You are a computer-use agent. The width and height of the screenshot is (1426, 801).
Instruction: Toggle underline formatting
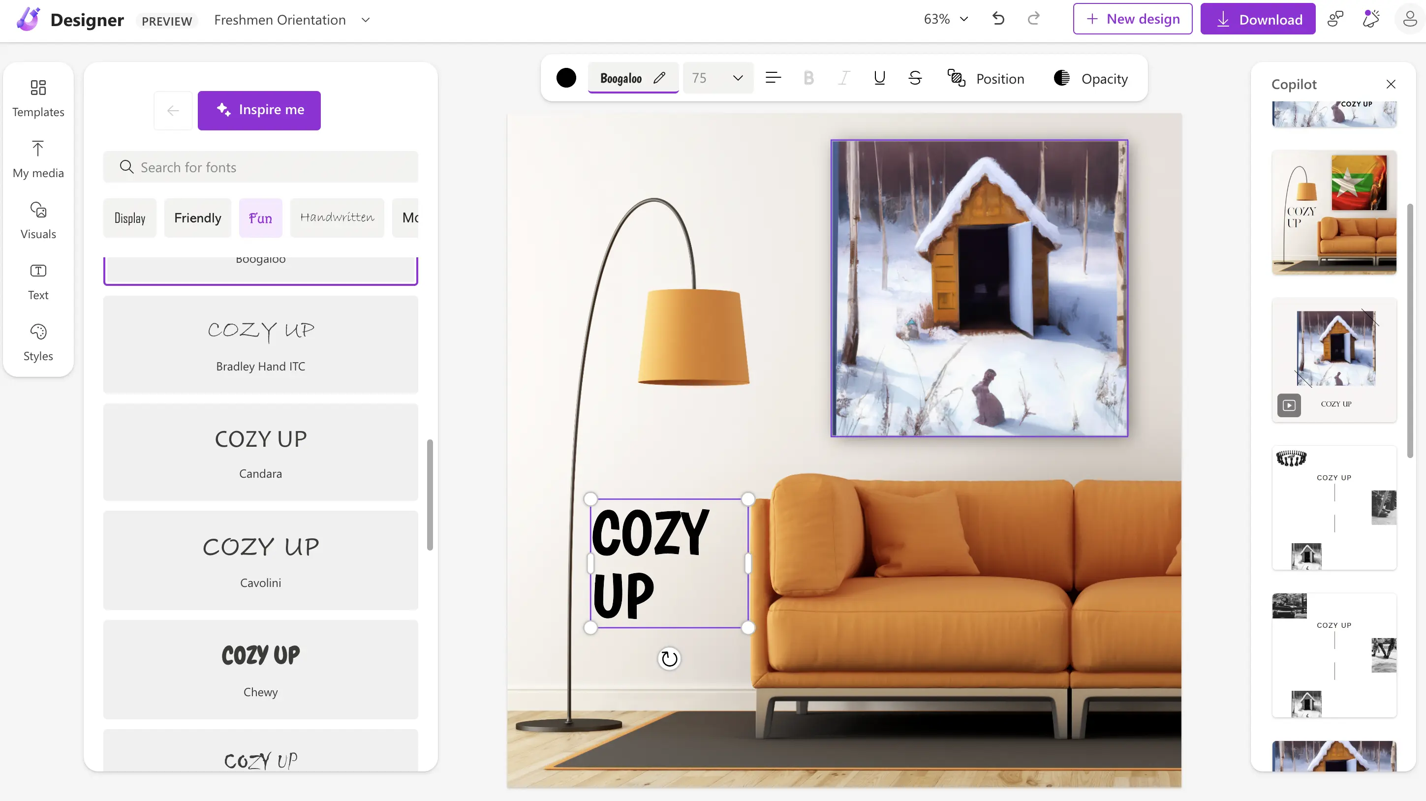coord(879,78)
